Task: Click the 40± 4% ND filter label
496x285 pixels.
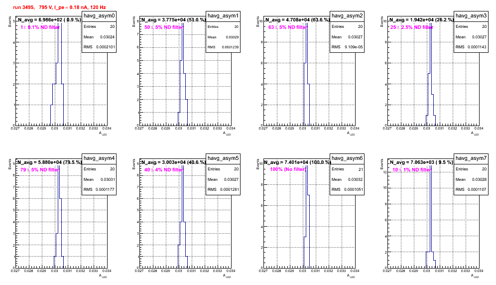Action: point(163,170)
